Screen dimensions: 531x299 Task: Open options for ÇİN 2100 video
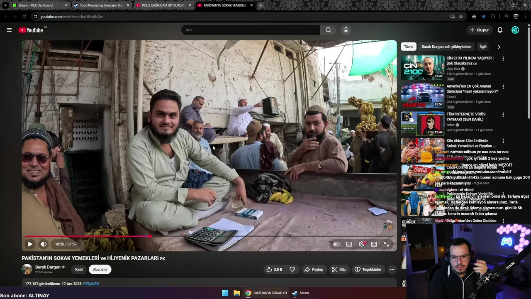503,59
